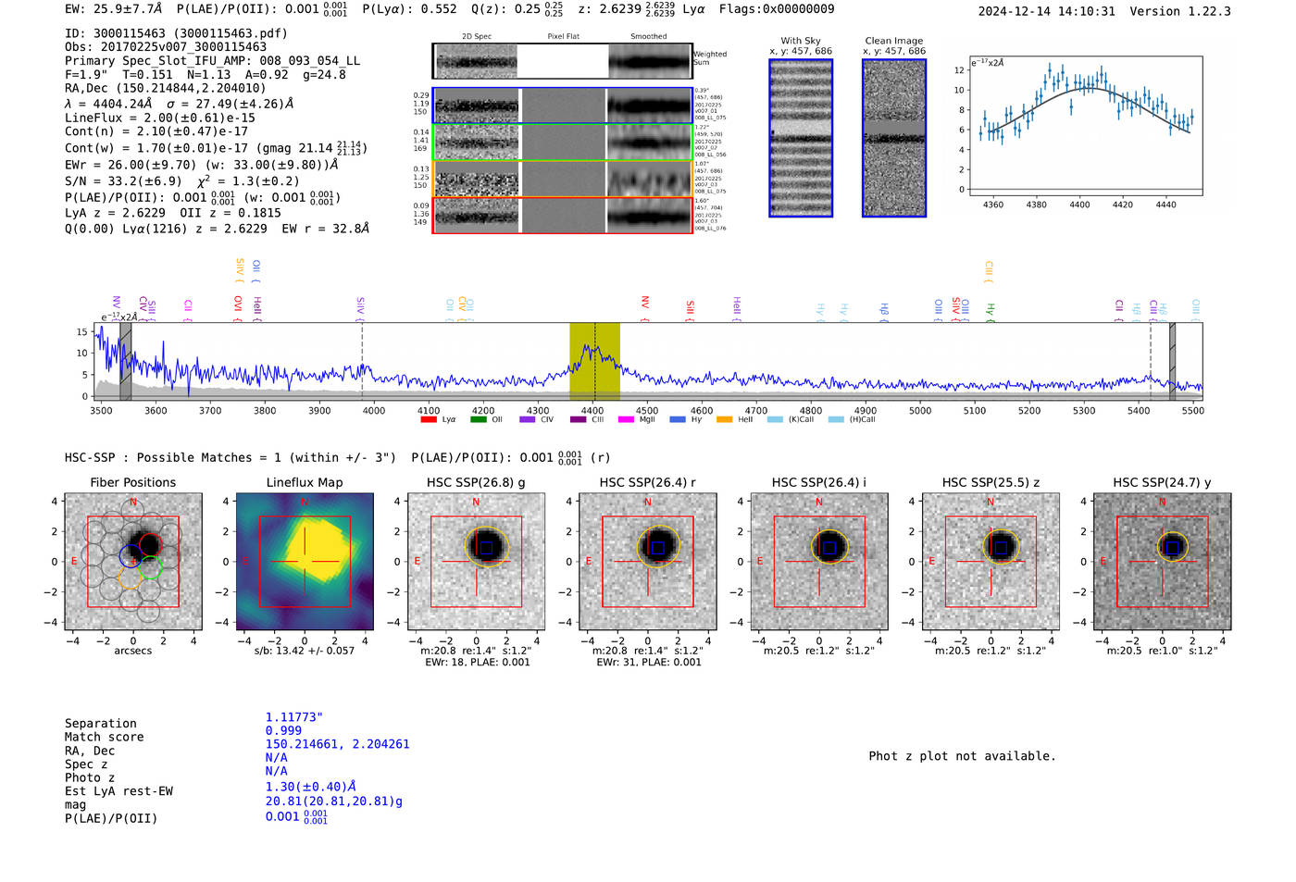Click the (K)Call legend swatch

[775, 420]
